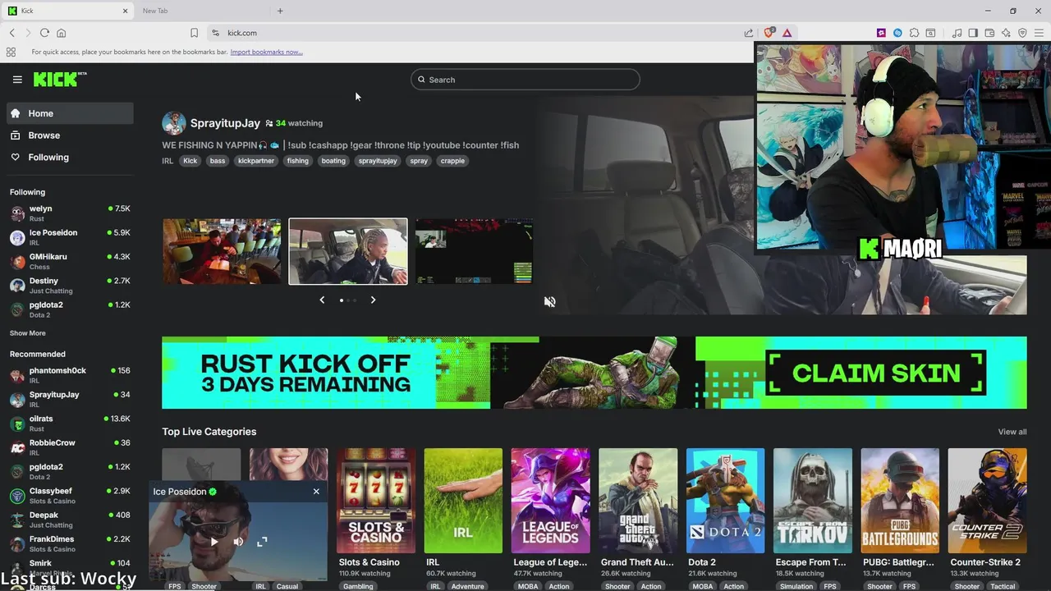This screenshot has width=1051, height=591.
Task: Open welyn channel in Following list
Action: point(70,213)
